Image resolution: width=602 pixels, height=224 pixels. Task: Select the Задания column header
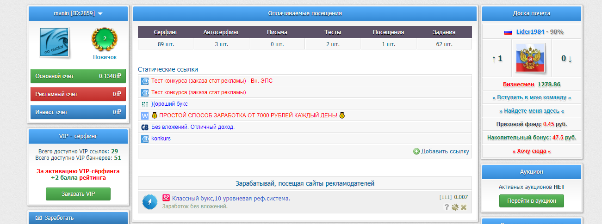444,32
